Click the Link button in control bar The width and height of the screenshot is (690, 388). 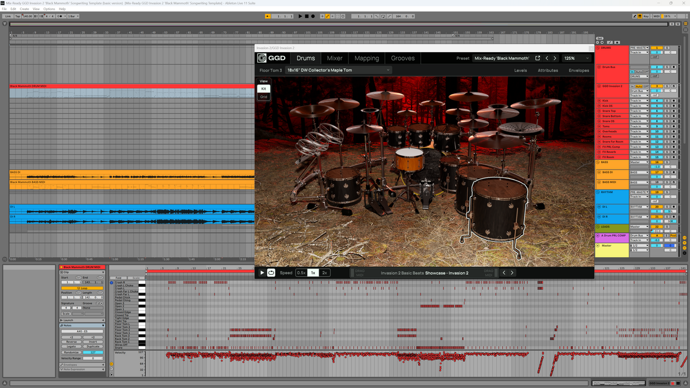click(x=7, y=16)
